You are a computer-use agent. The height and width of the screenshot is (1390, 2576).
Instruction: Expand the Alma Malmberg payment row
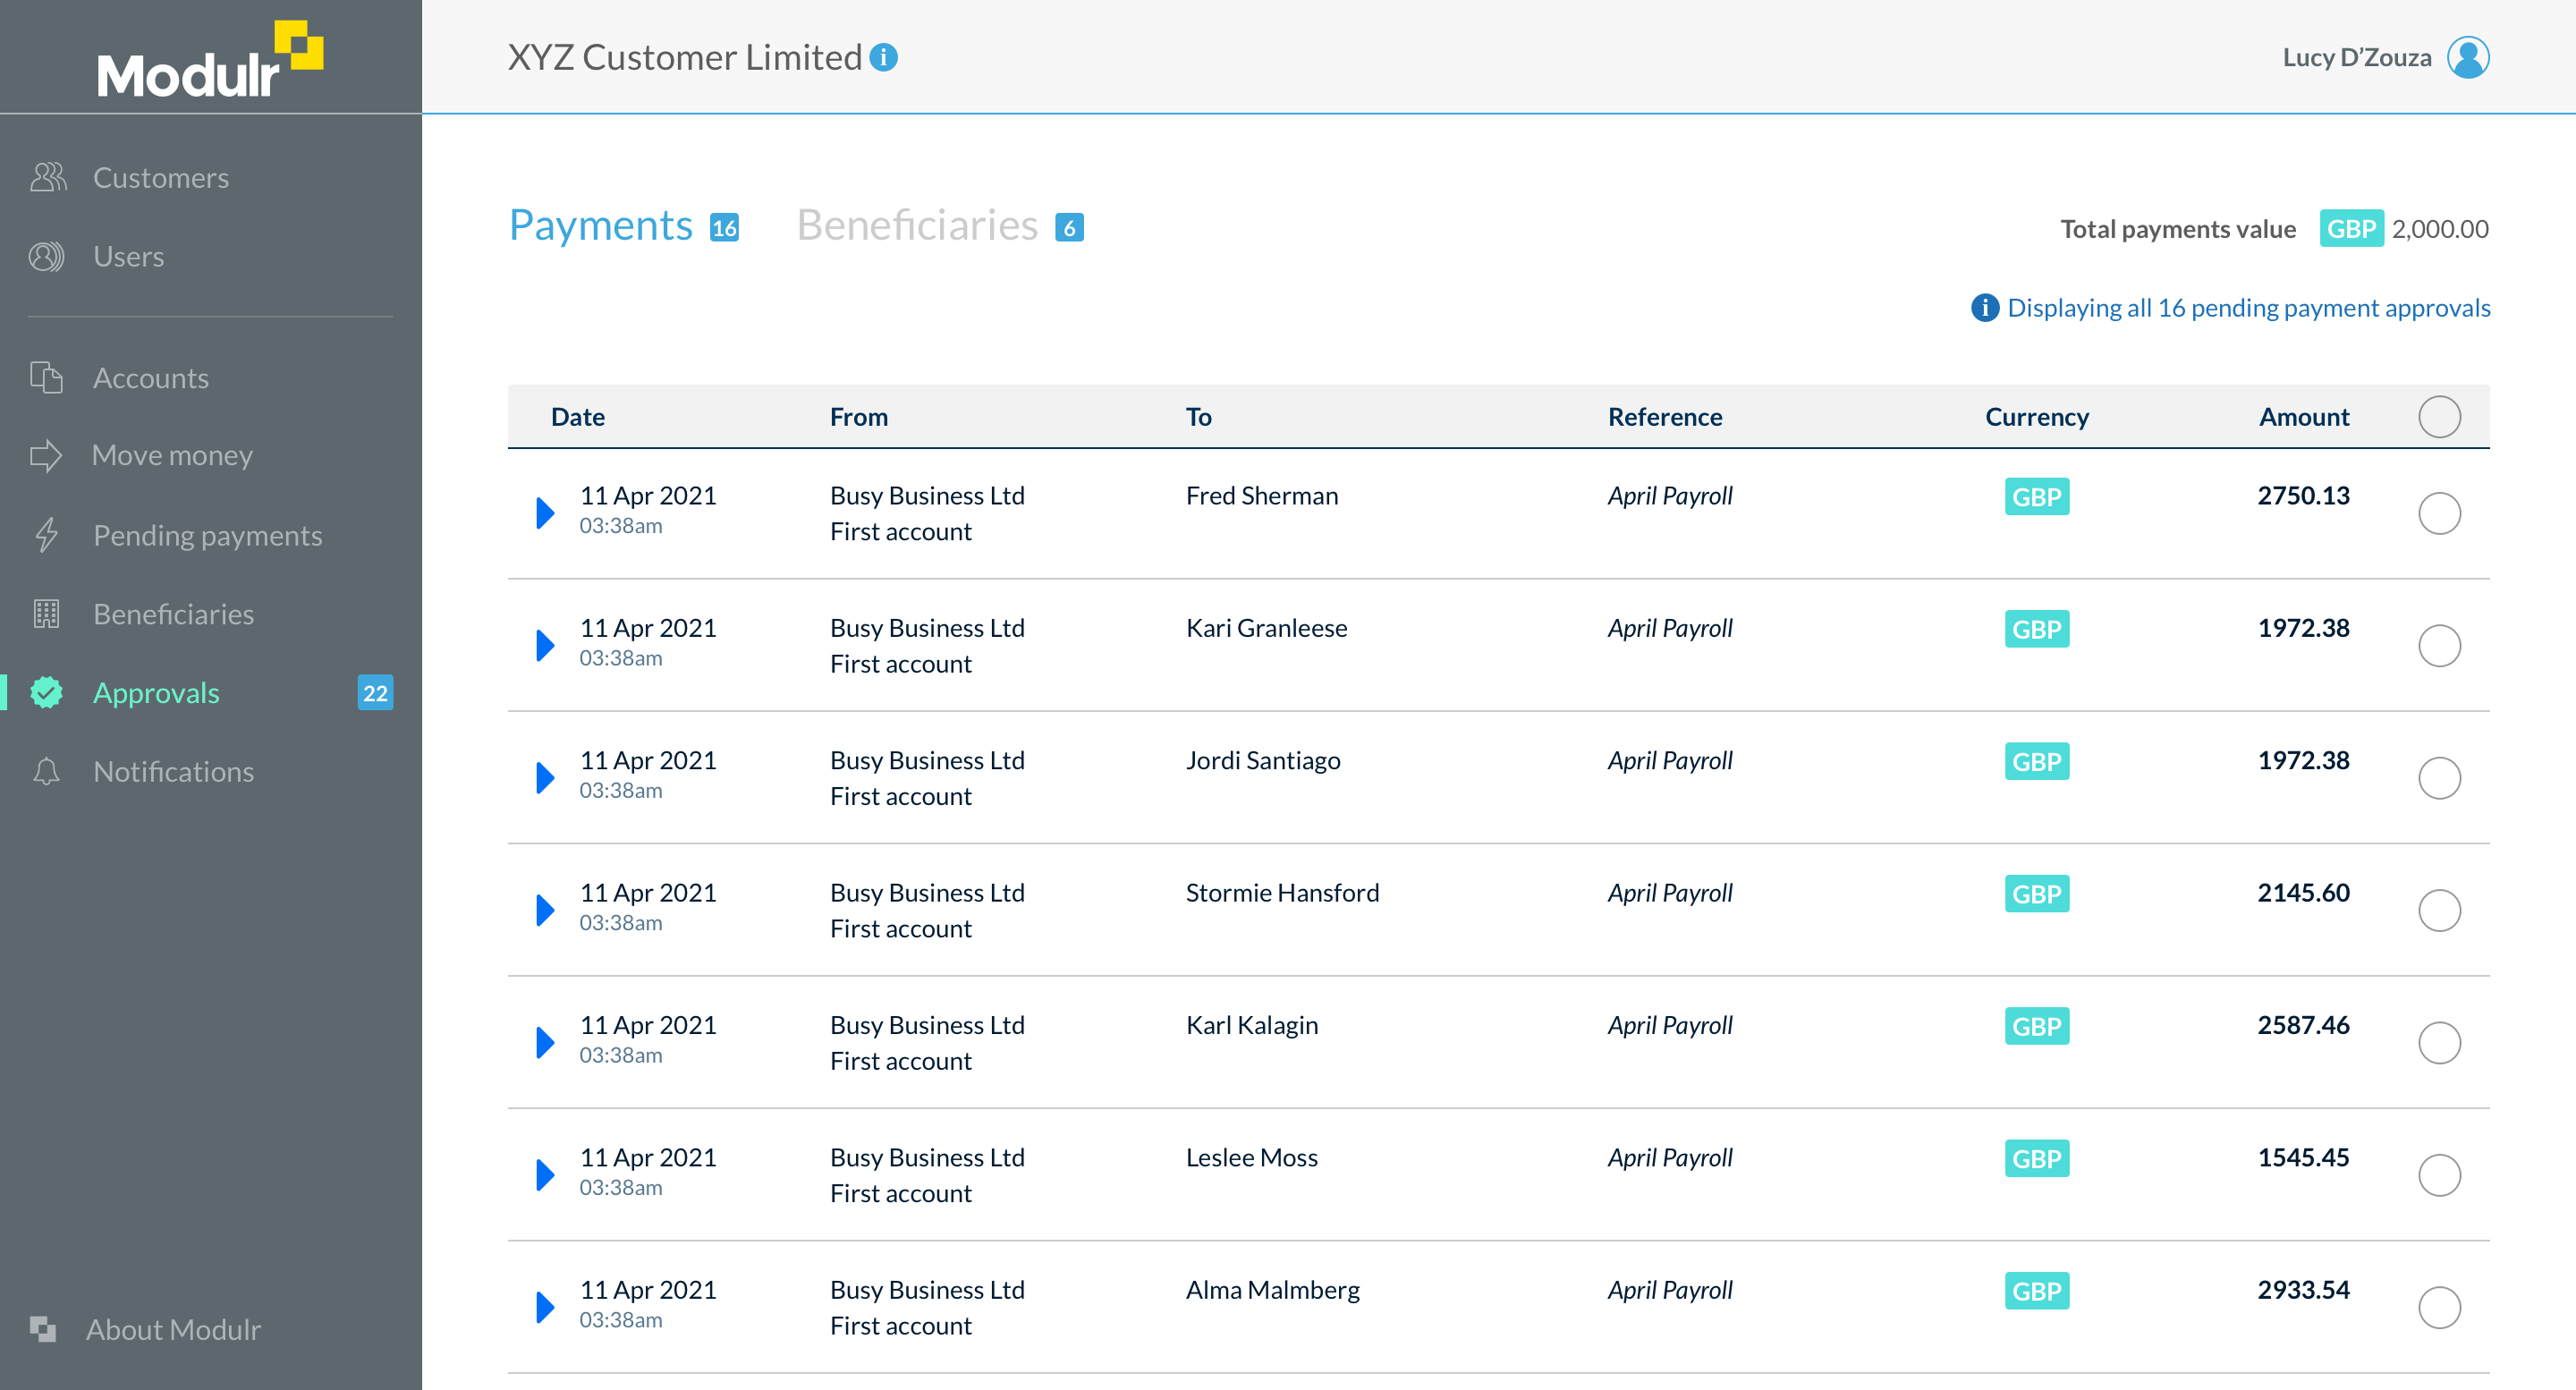545,1307
